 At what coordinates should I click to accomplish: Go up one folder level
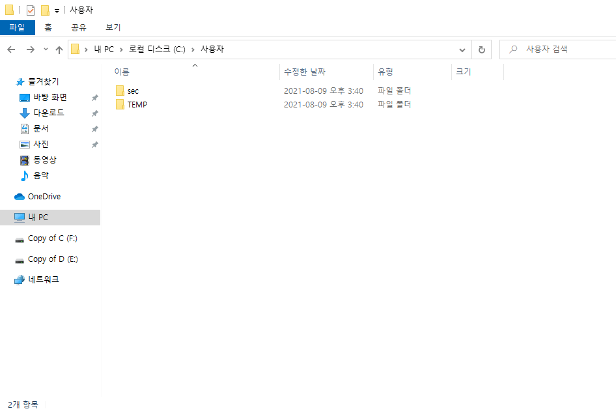[x=59, y=50]
